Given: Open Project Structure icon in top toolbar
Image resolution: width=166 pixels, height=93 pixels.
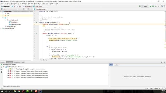Looking at the screenshot, I should coord(162,6).
